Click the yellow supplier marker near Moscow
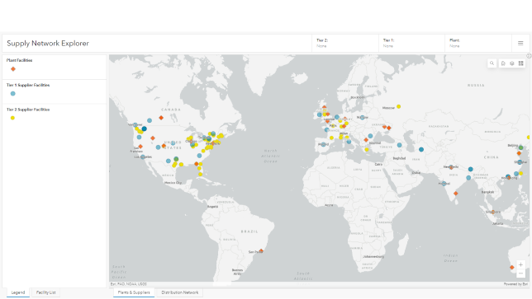Image resolution: width=532 pixels, height=299 pixels. (x=399, y=106)
